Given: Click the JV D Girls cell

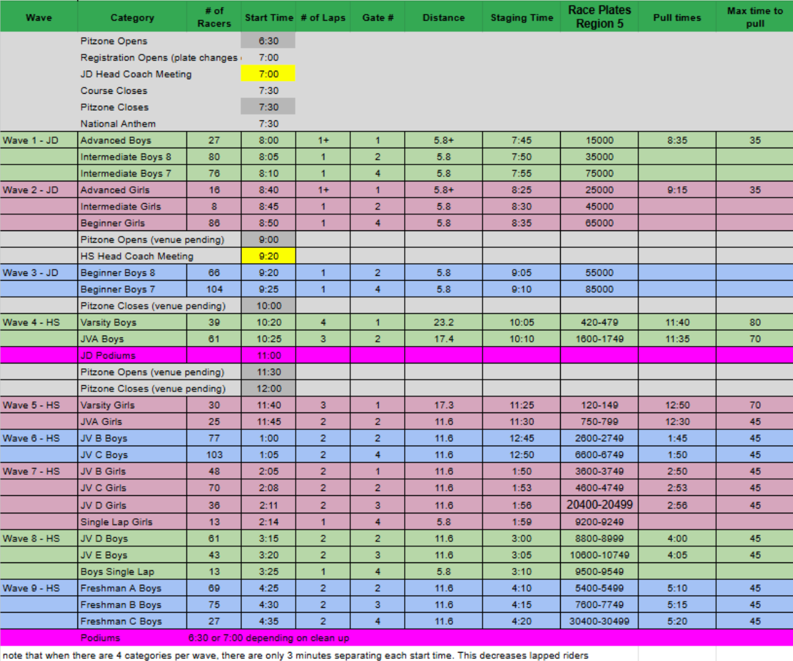Looking at the screenshot, I should (132, 505).
